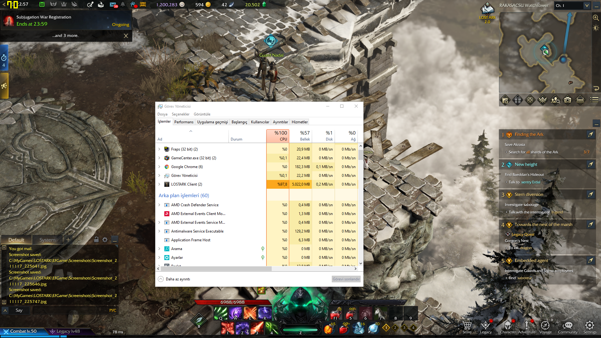
Task: Expand the LOSTARK Client process row
Action: 159,184
